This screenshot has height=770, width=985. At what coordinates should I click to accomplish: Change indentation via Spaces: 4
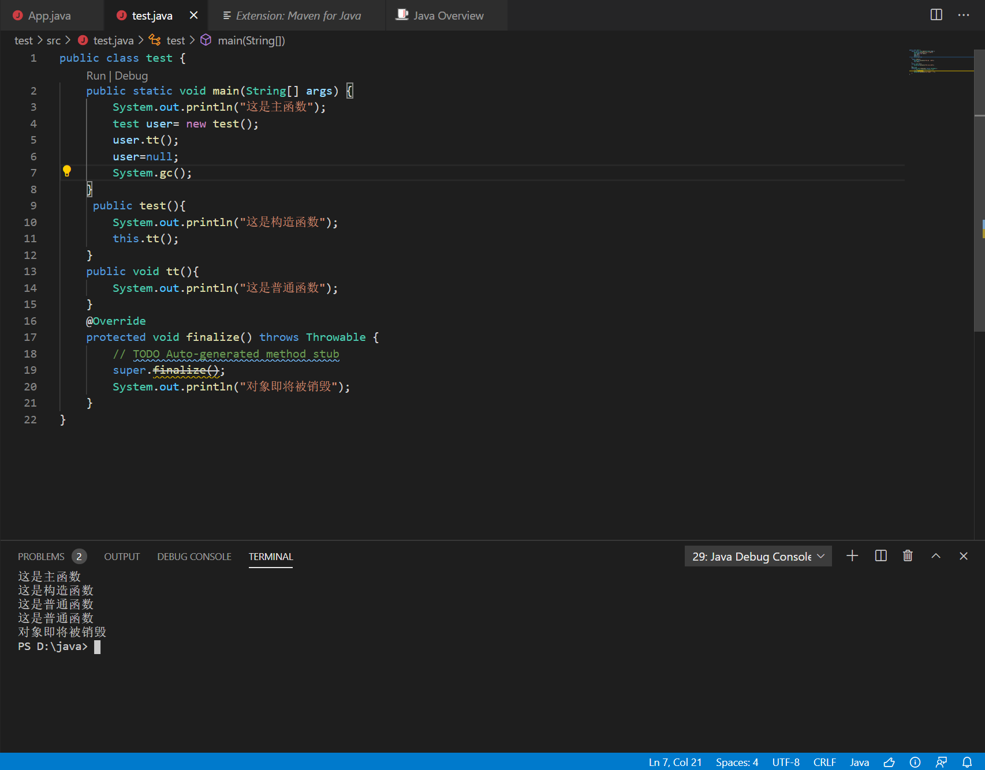[737, 762]
